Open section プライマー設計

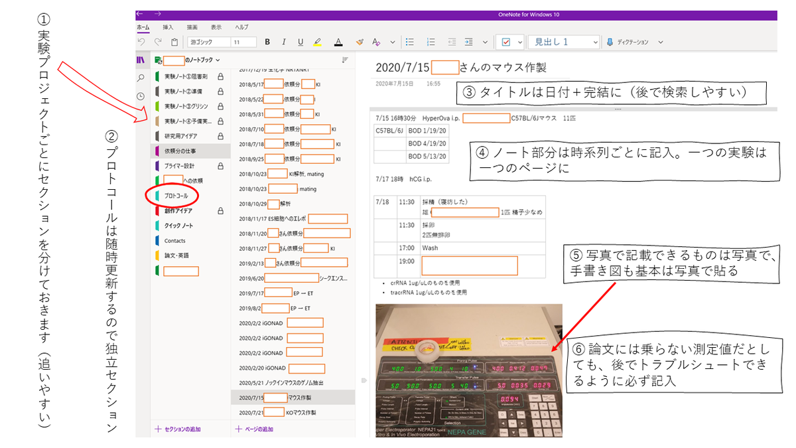[x=191, y=166]
